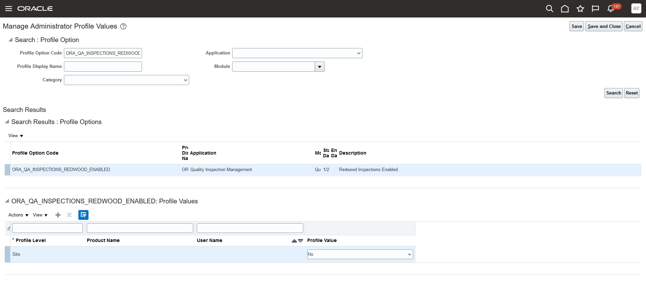Viewport: 646px width, 283px height.
Task: Open the Watchlist flag icon
Action: [x=596, y=9]
